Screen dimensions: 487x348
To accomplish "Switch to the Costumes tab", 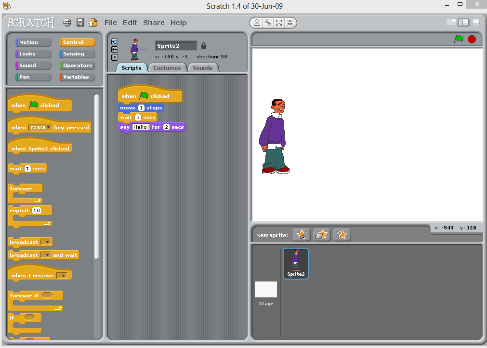I will click(167, 68).
